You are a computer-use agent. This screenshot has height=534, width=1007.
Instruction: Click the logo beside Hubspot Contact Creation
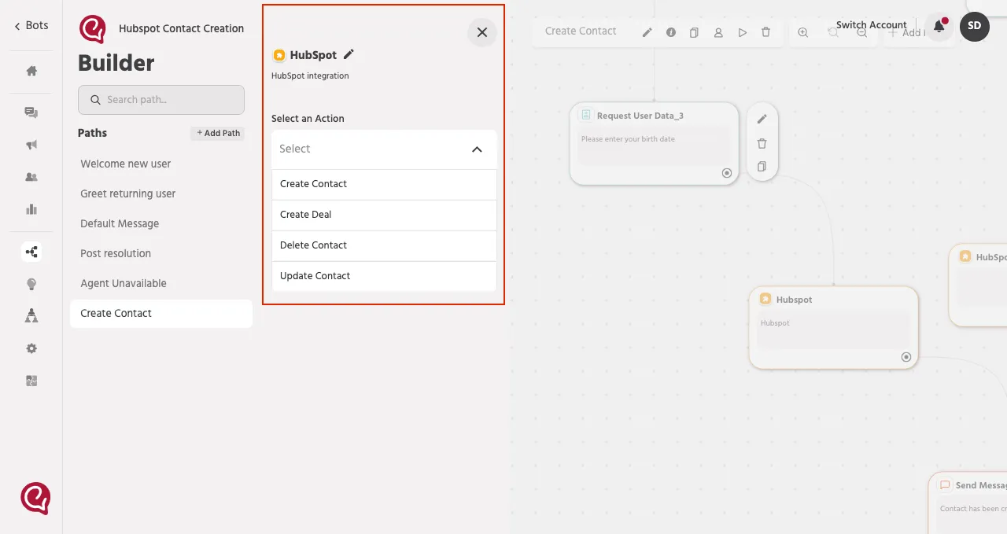(x=93, y=29)
